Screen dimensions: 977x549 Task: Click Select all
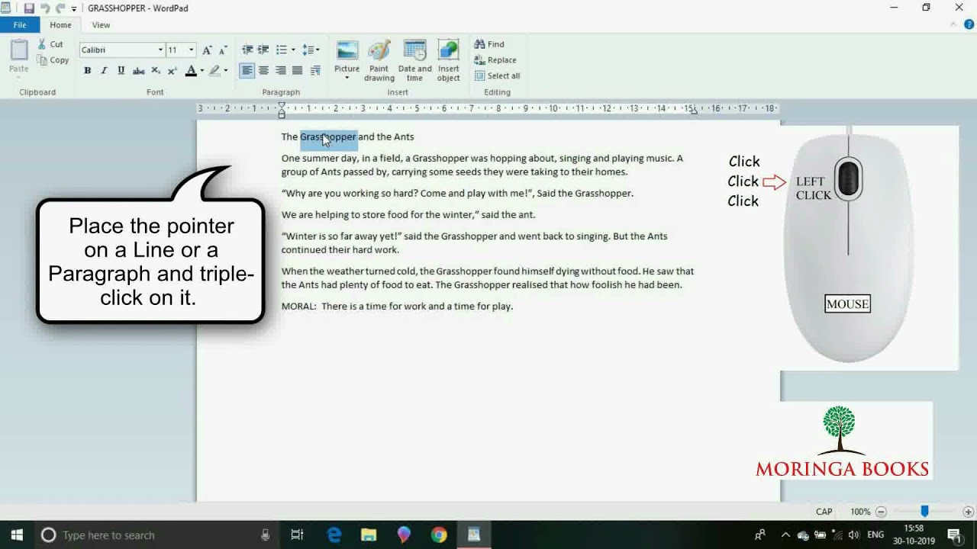497,76
